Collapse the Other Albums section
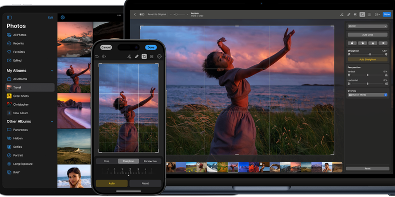Image resolution: width=395 pixels, height=197 pixels. 52,122
